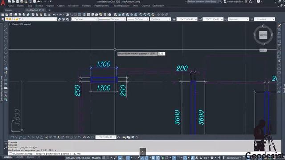Click the viewport controls label Сверху 2D-каркас
Image resolution: width=285 pixels, height=160 pixels.
tap(20, 24)
